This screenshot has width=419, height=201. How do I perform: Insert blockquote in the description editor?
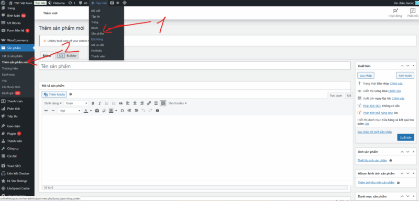pyautogui.click(x=121, y=103)
